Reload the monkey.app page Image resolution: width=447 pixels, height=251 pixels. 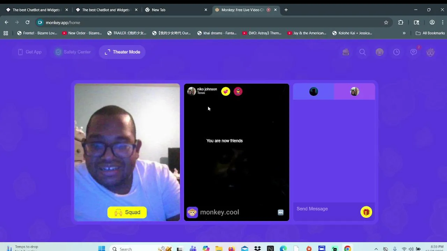[x=27, y=22]
